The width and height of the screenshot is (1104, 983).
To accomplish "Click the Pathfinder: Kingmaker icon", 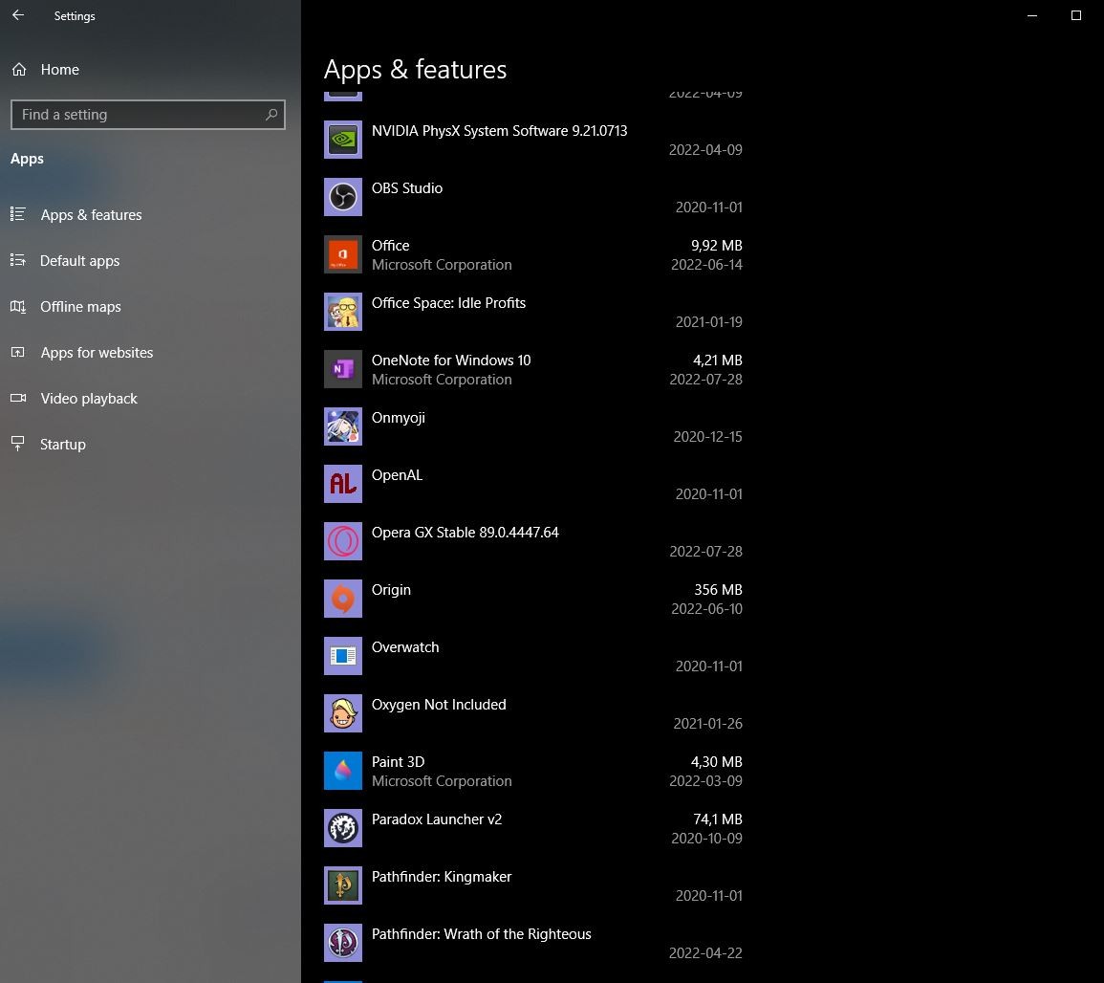I will point(343,885).
